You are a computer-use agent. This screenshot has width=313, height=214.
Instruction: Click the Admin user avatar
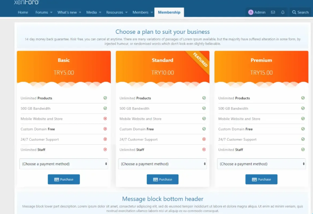[251, 12]
